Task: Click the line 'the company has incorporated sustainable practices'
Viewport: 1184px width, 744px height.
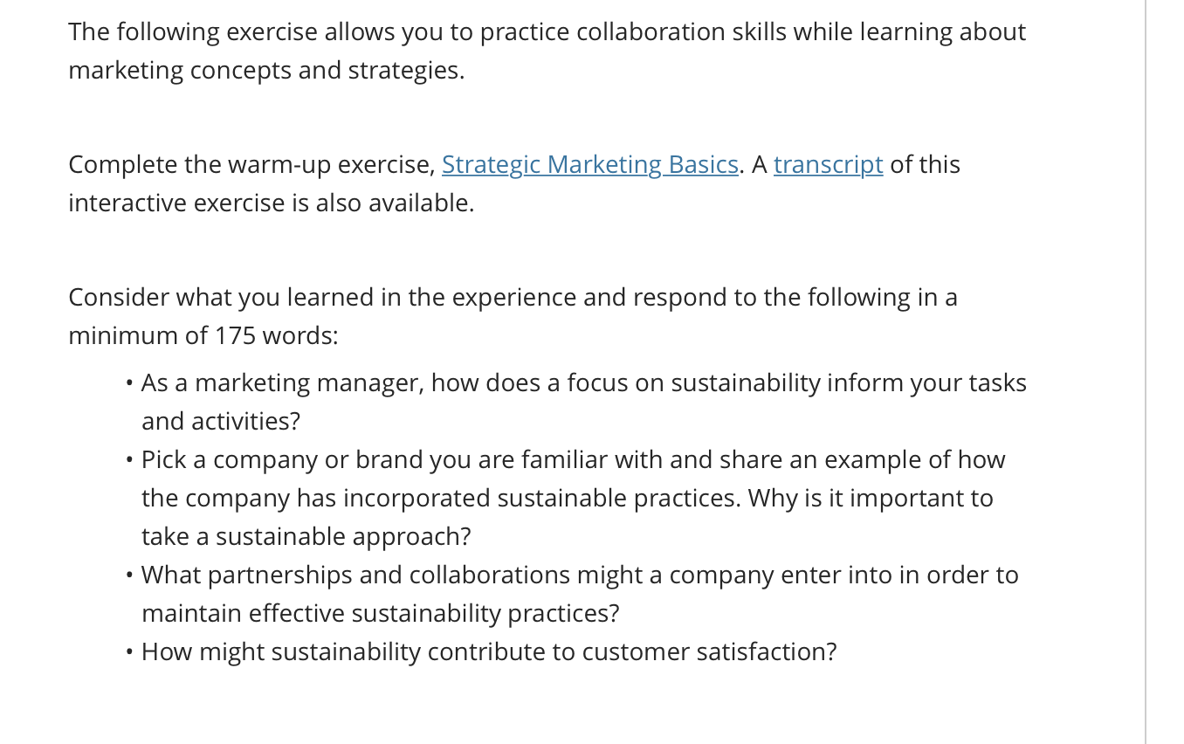Action: coord(568,499)
